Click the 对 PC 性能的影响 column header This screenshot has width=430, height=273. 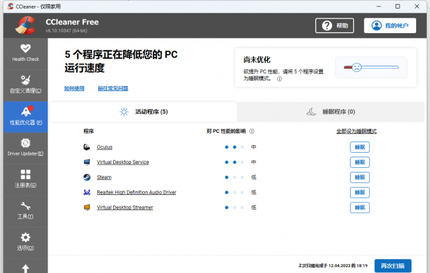226,132
